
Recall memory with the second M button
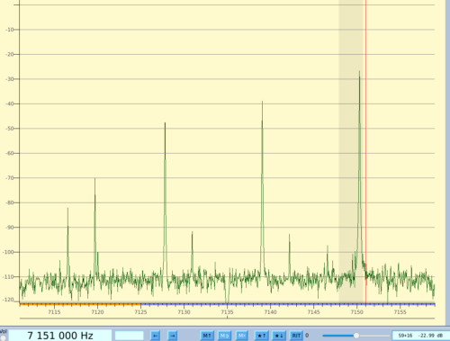click(224, 336)
